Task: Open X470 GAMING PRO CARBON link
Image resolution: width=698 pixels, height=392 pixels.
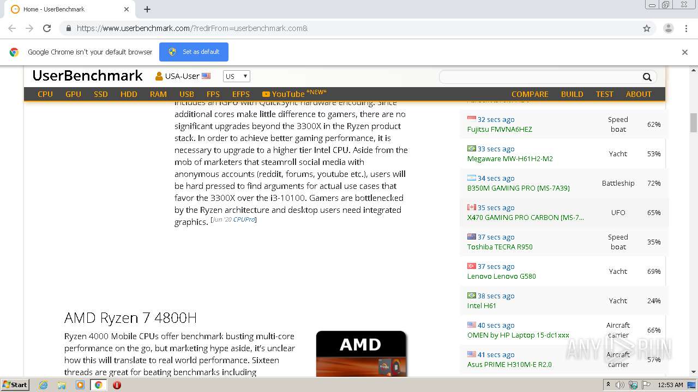Action: click(x=525, y=217)
